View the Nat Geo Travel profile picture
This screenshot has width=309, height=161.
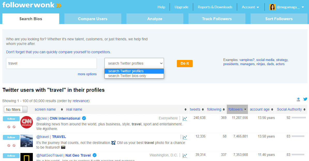27,157
